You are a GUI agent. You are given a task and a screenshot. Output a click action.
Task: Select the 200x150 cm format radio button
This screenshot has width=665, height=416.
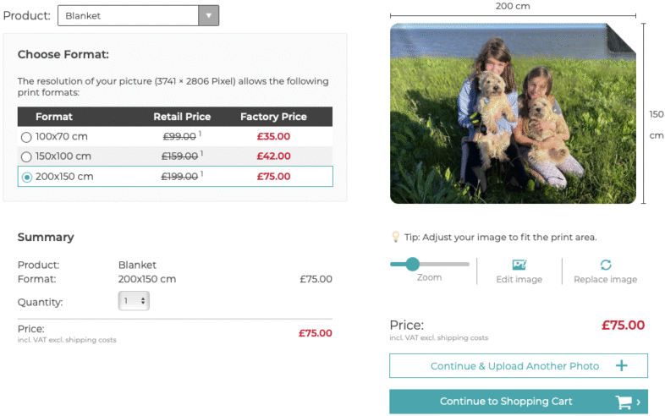(27, 177)
